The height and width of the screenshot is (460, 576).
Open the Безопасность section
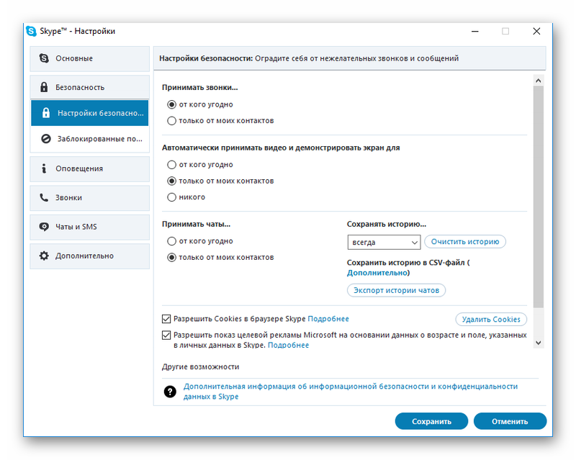point(89,87)
